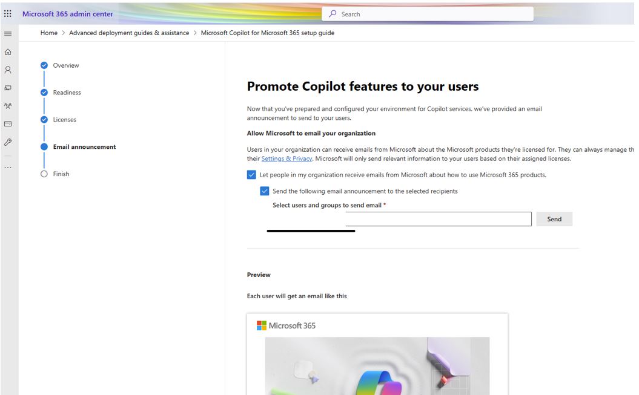
Task: Open the app launcher waffle icon
Action: coord(8,14)
